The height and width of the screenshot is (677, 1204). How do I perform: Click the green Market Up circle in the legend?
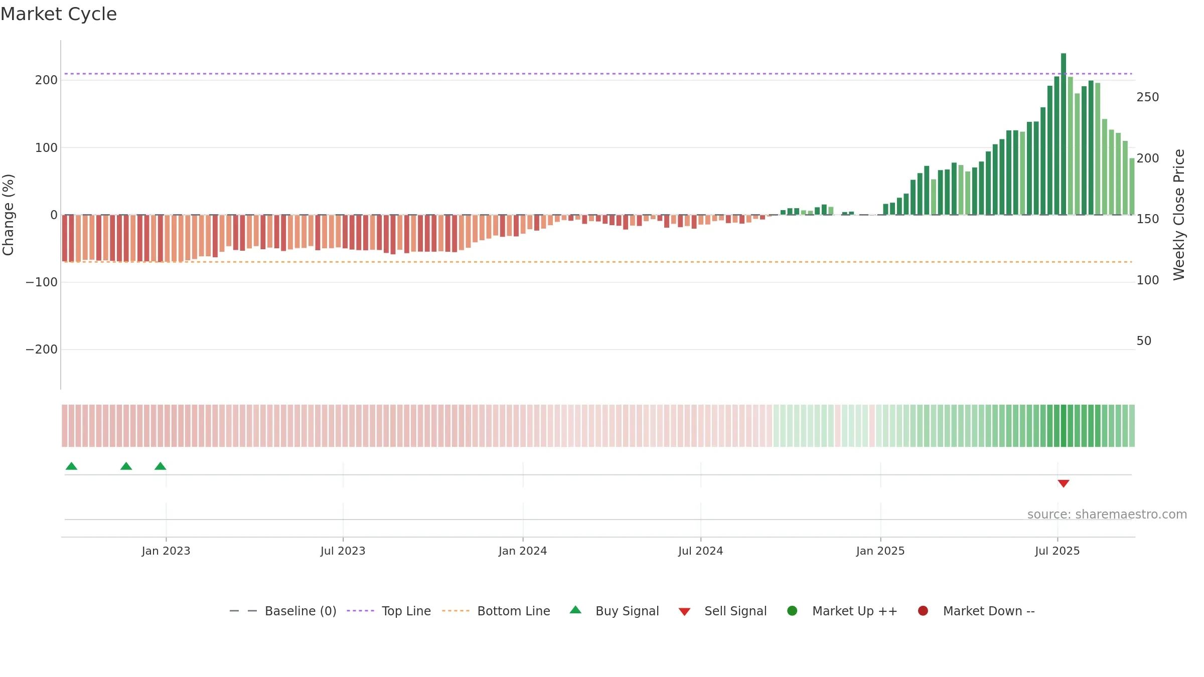coord(792,611)
